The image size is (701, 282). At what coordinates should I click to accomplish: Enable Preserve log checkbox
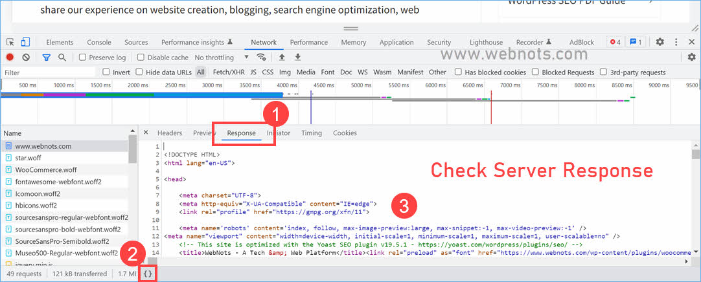82,58
